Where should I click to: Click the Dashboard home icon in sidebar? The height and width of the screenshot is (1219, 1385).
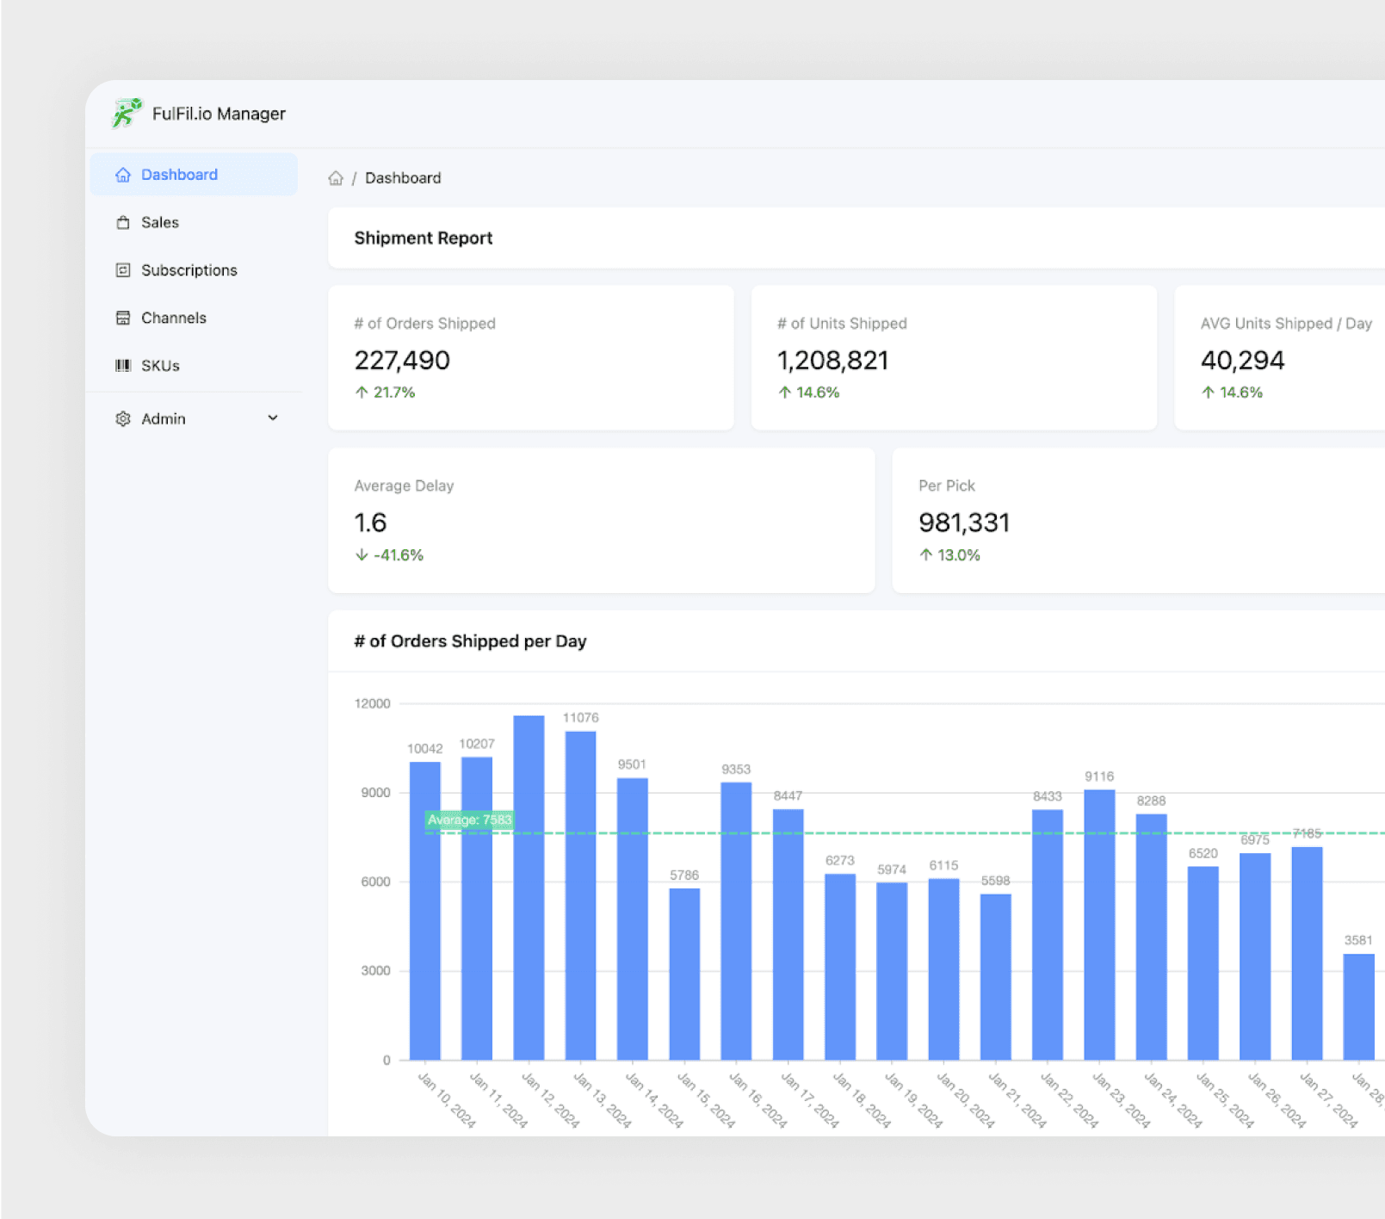[123, 175]
